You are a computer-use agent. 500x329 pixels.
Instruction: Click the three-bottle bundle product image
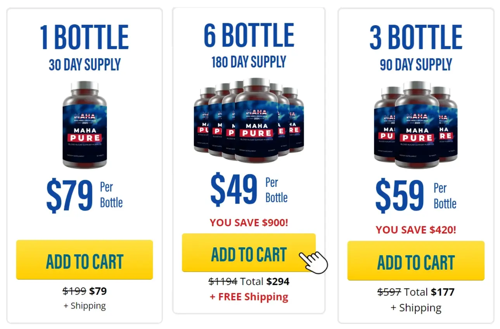click(415, 125)
